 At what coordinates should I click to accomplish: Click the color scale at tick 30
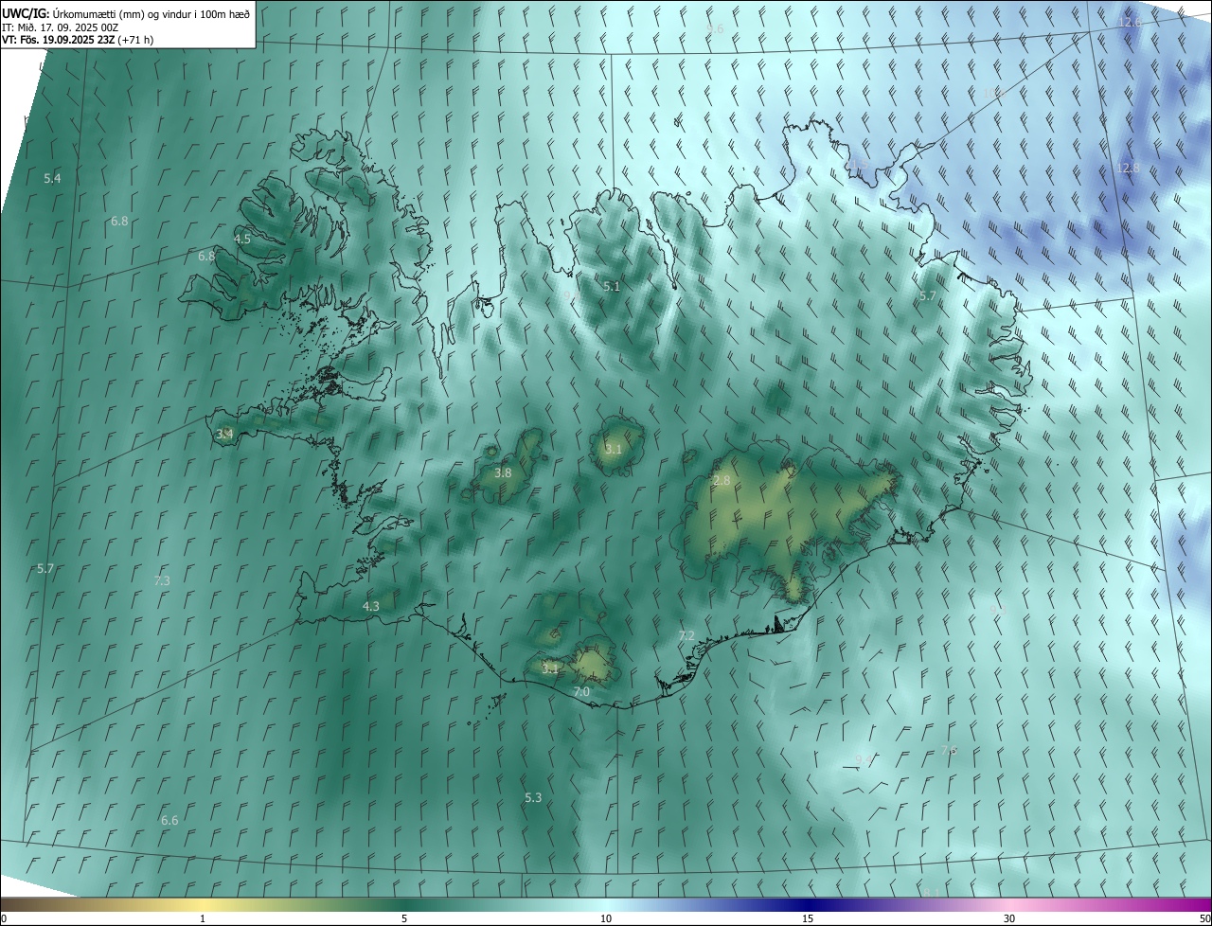point(1009,918)
